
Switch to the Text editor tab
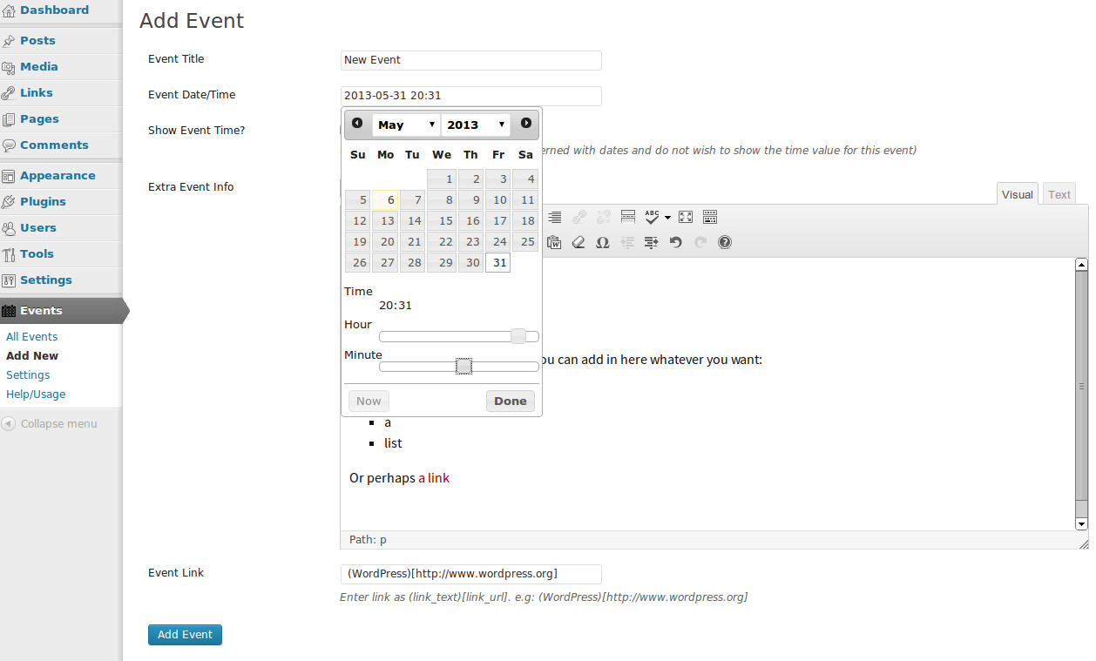point(1059,194)
